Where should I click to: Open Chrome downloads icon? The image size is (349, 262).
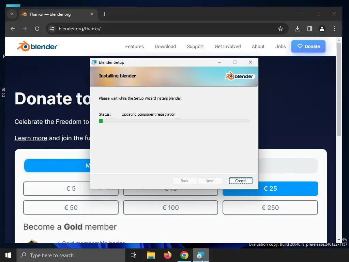pyautogui.click(x=298, y=29)
